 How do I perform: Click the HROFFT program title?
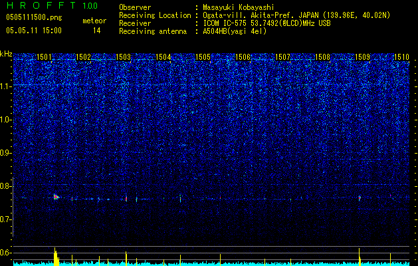43,5
